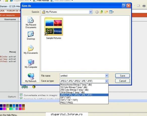Toggle Converteste smilies in imagini checkbox
Viewport: 147px width, 116px height.
(21, 95)
